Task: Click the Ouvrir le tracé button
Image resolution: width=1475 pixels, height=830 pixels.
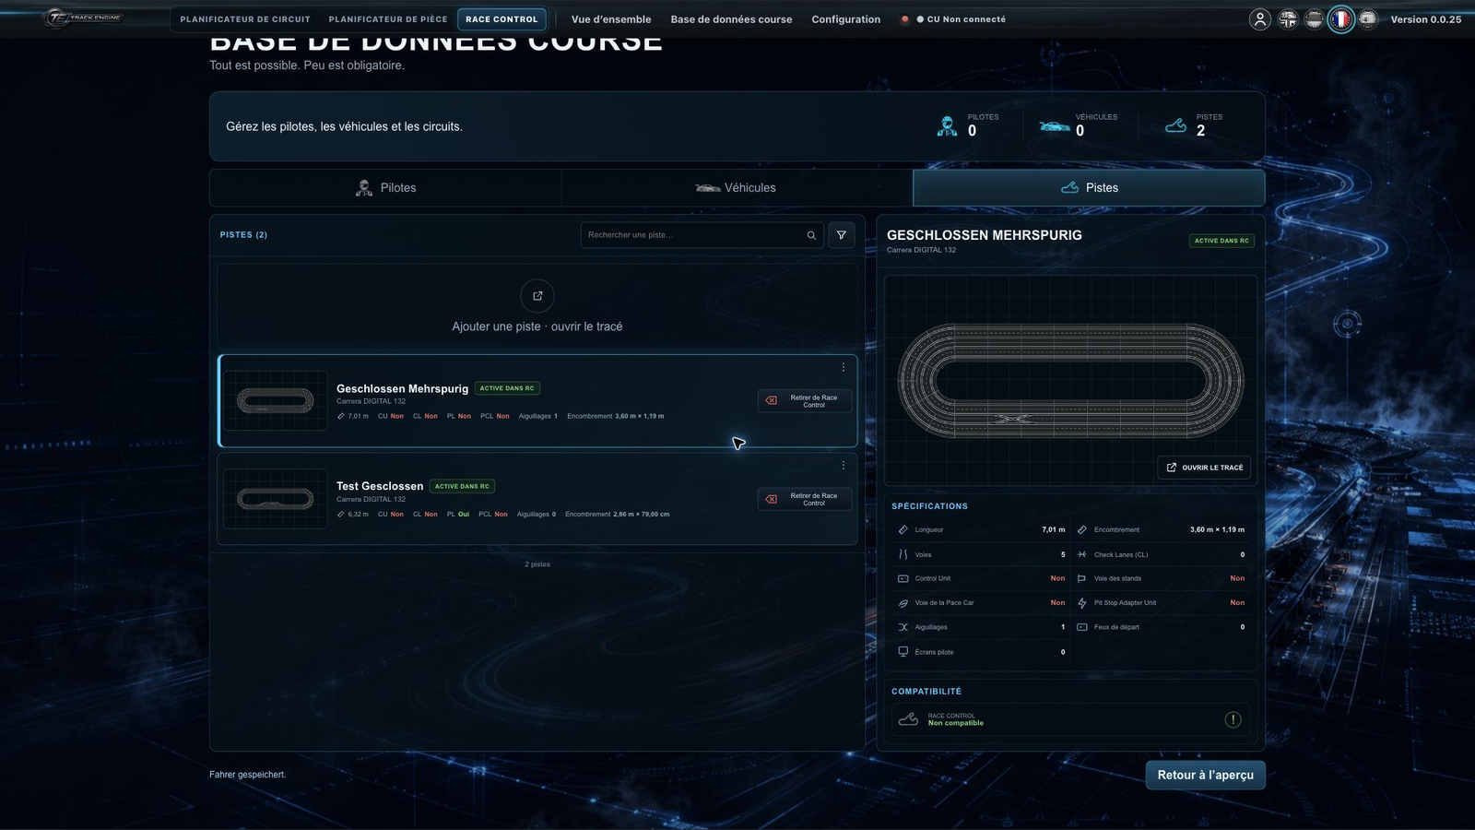Action: [1204, 468]
